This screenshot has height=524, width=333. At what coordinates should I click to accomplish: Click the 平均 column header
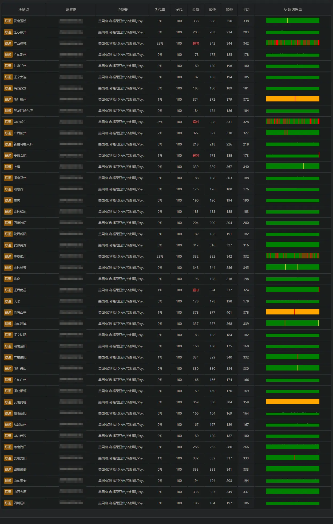tap(246, 10)
